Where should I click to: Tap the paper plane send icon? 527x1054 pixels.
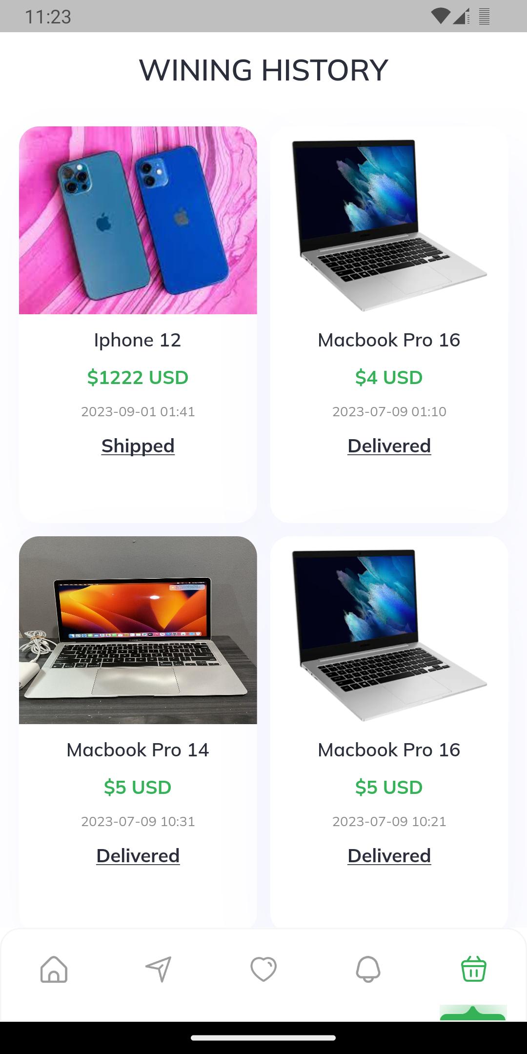click(159, 969)
